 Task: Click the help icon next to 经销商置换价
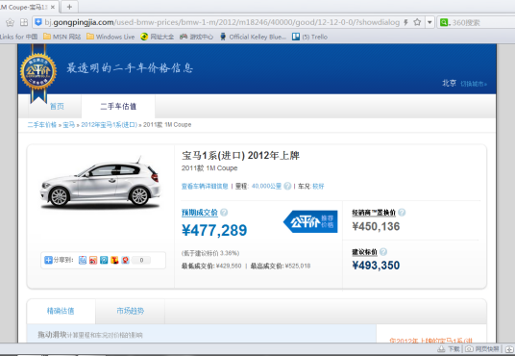click(402, 213)
